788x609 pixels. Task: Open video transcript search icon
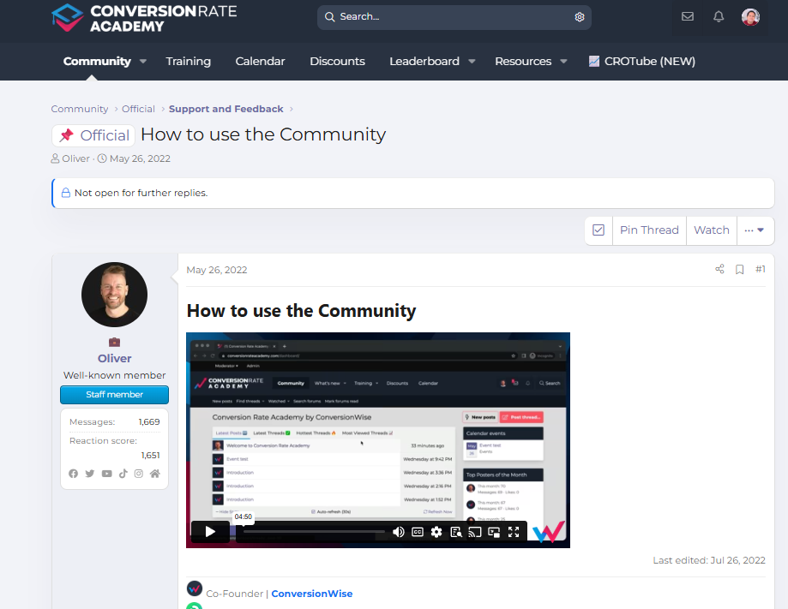456,532
